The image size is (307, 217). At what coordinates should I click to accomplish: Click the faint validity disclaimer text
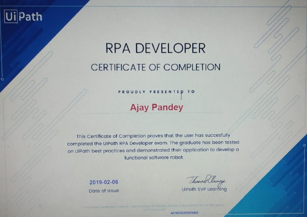coord(154,207)
